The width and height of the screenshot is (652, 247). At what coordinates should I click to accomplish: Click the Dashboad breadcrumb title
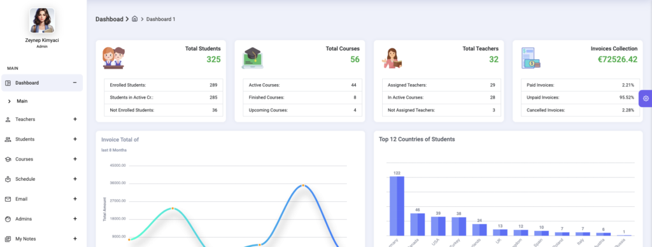point(110,19)
